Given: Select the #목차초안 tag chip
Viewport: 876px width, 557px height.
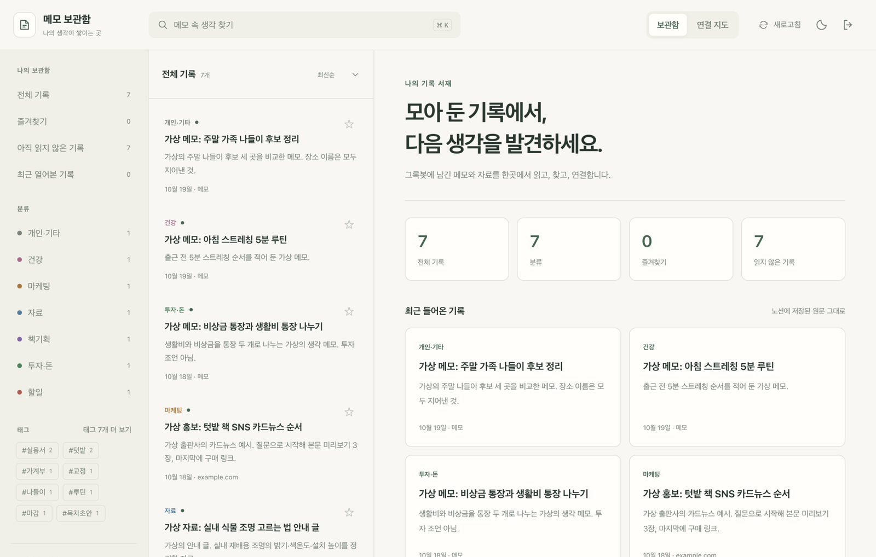Looking at the screenshot, I should [x=80, y=513].
